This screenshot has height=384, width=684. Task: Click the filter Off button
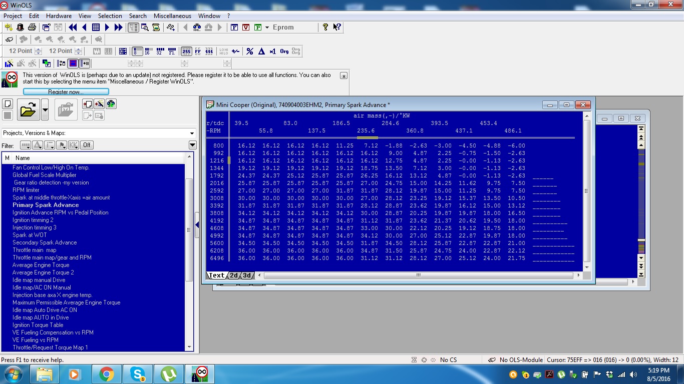point(87,145)
